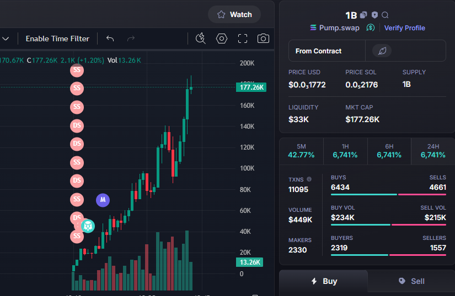Click the buy volume ratio bar

[388, 224]
